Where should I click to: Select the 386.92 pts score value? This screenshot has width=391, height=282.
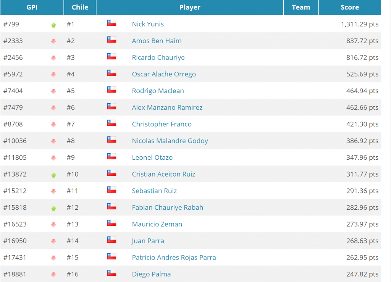point(362,141)
